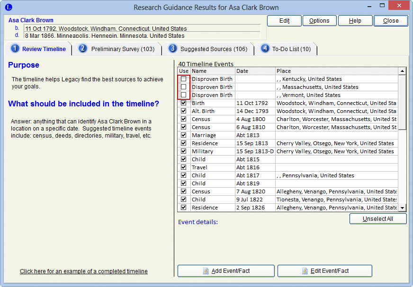Screen dimensions: 413x287
Task: Select the Marriage row name cell
Action: (213, 135)
